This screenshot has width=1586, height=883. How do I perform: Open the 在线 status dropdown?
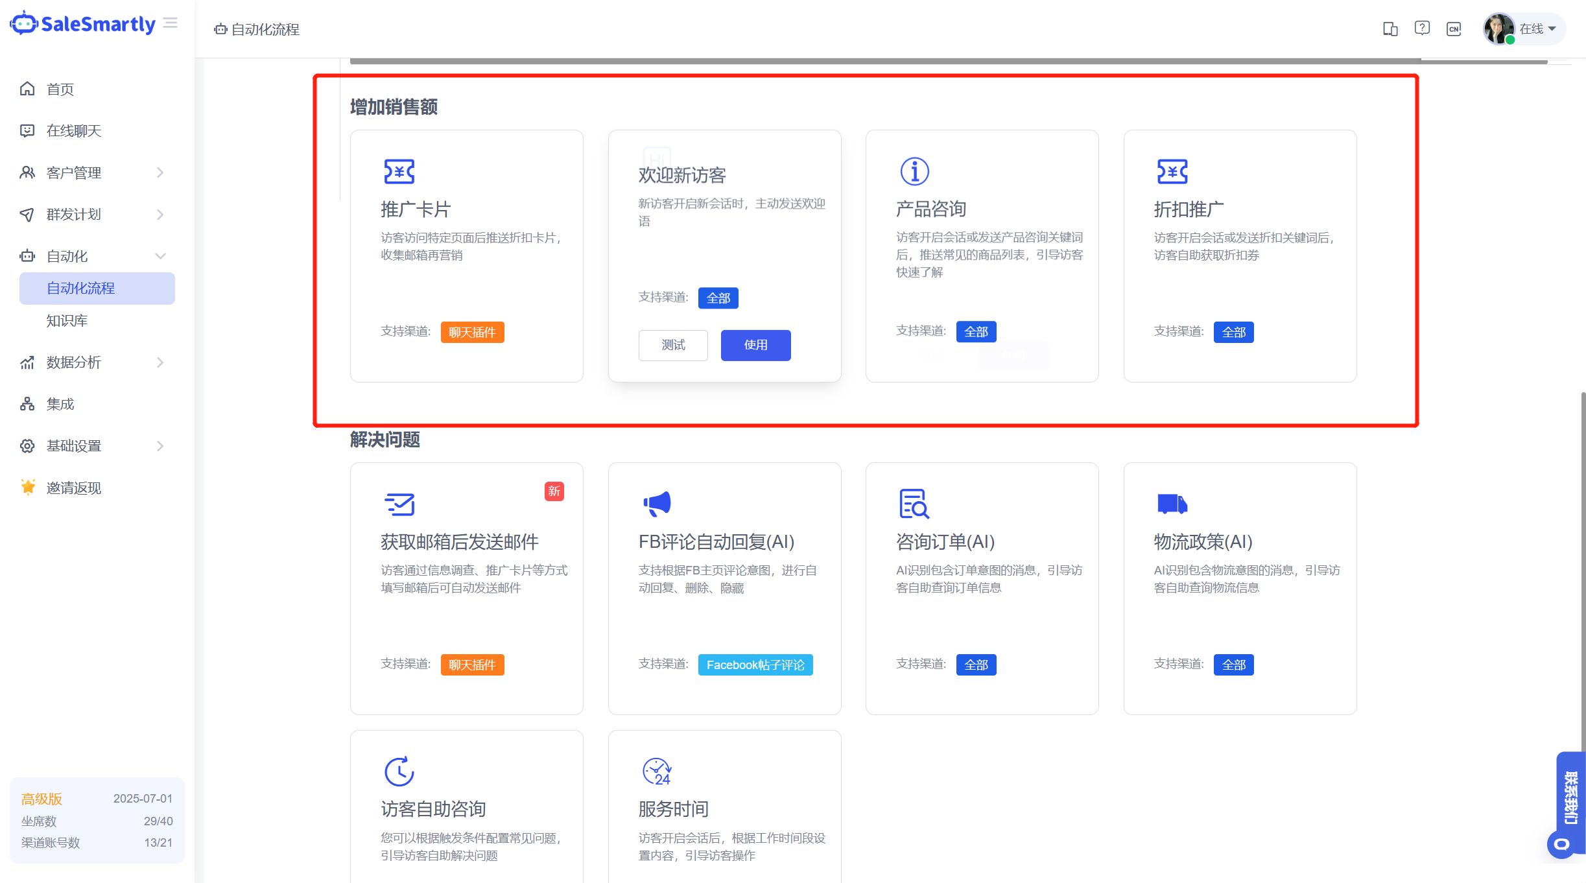1537,29
